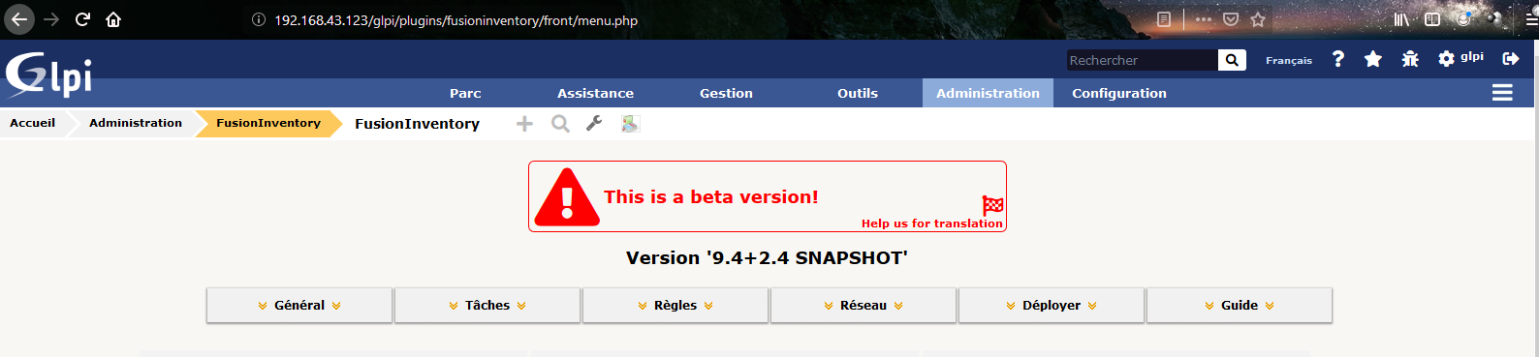The image size is (1539, 357).
Task: Save page to Pocket
Action: pos(1231,19)
